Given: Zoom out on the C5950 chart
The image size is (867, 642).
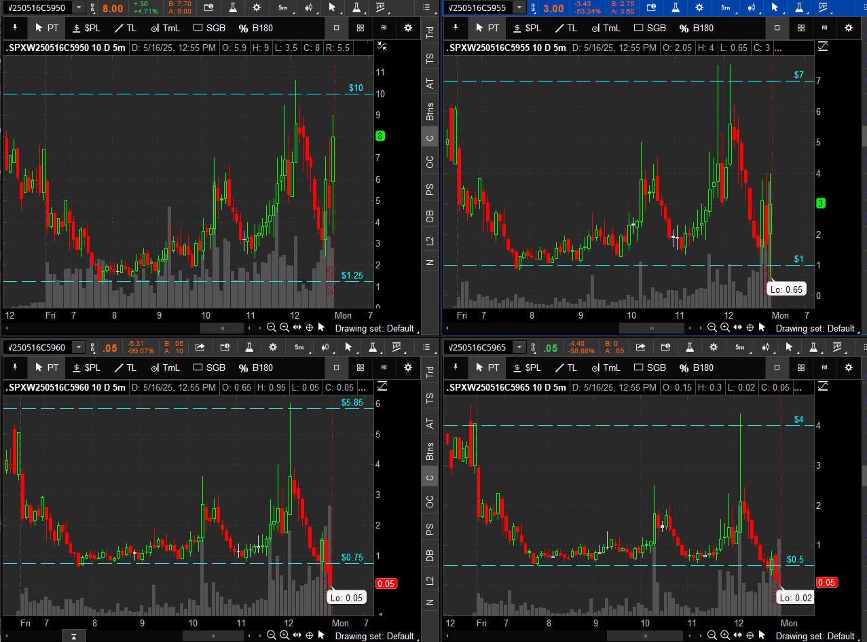Looking at the screenshot, I should click(x=271, y=327).
